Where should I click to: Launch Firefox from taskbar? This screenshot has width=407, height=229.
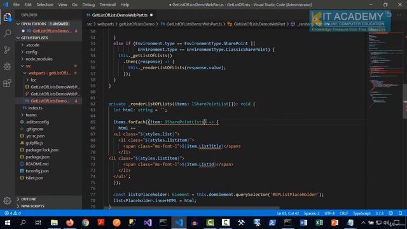(x=70, y=223)
